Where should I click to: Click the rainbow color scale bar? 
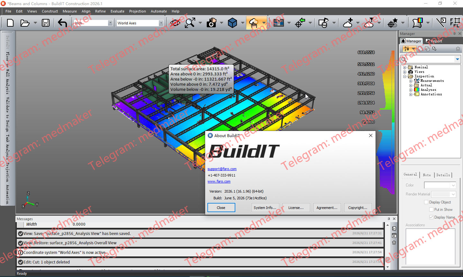393,123
